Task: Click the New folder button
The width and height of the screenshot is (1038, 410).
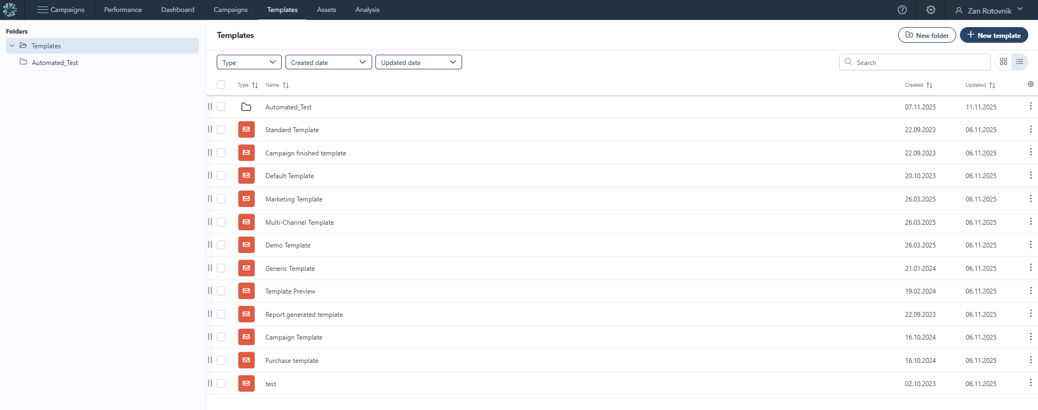Action: coord(927,35)
